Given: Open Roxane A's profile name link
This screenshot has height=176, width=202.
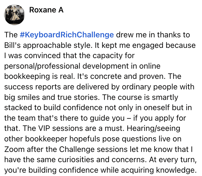Looking at the screenshot, I should [x=46, y=10].
